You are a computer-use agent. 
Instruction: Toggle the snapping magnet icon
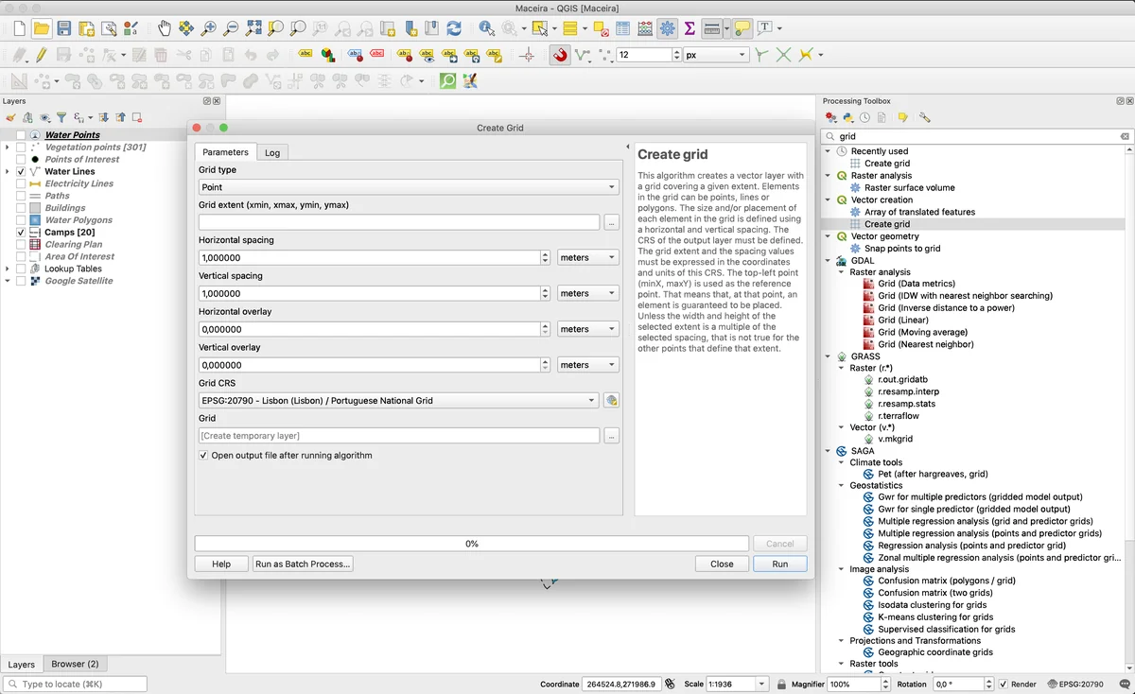tap(560, 56)
